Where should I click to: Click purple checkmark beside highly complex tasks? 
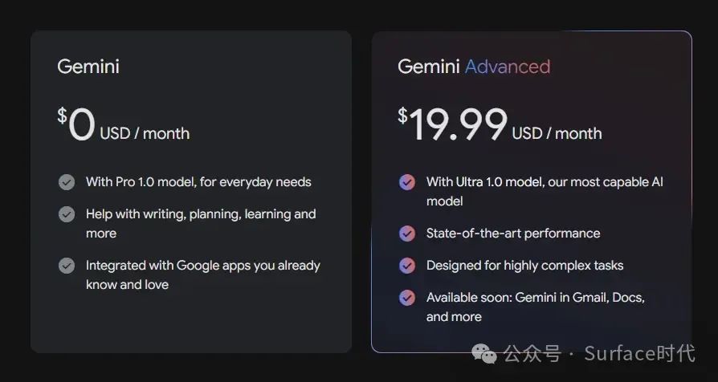click(x=407, y=266)
